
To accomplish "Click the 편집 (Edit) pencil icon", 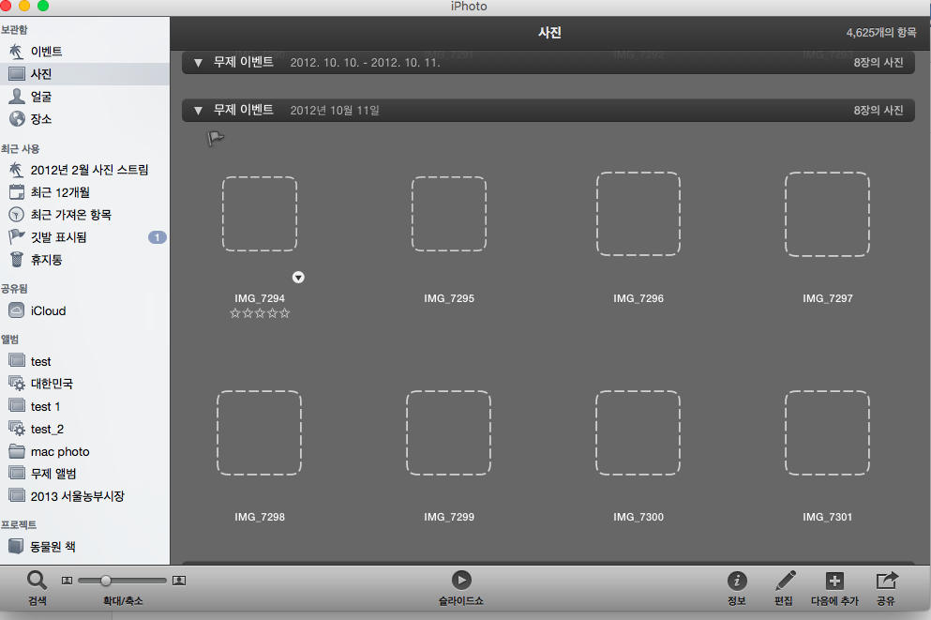I will pos(785,581).
